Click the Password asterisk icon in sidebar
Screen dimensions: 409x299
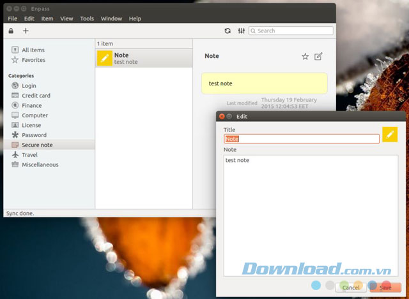click(15, 135)
